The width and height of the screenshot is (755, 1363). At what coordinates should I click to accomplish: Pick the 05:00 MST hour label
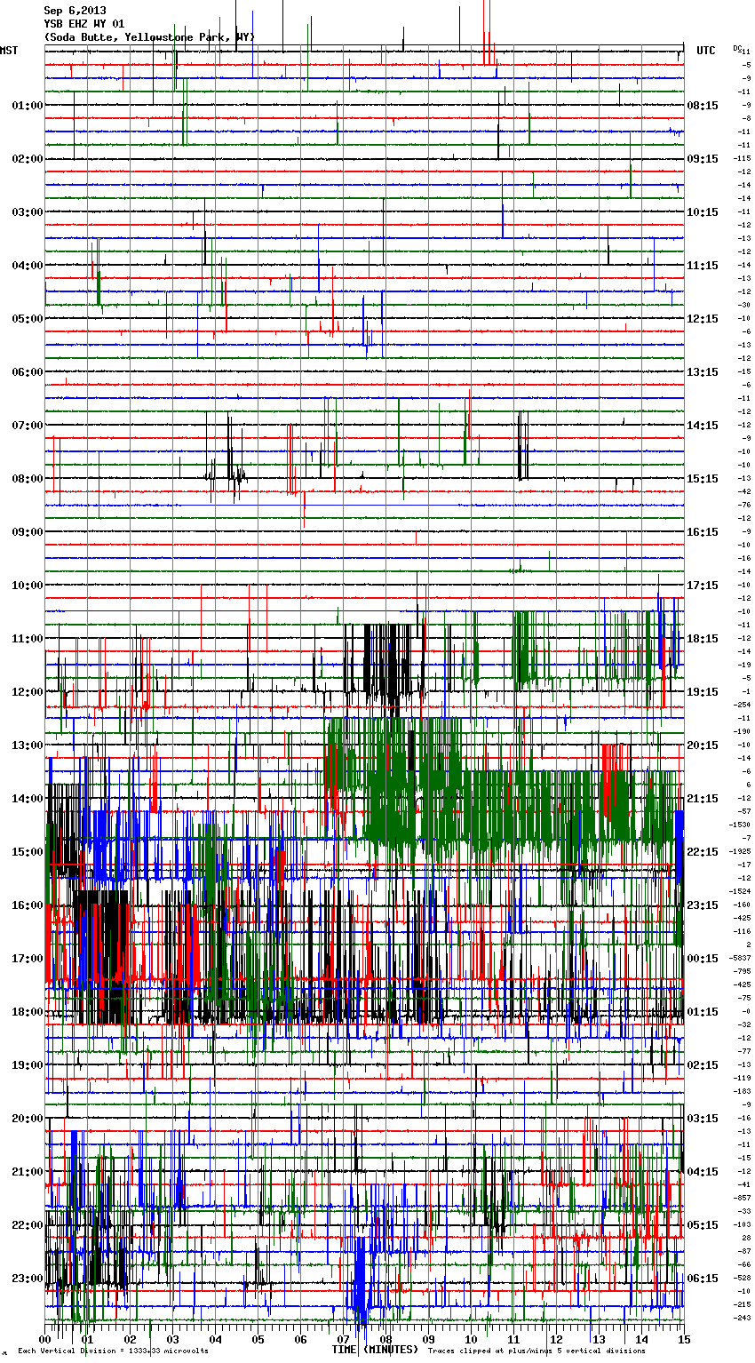coord(28,319)
